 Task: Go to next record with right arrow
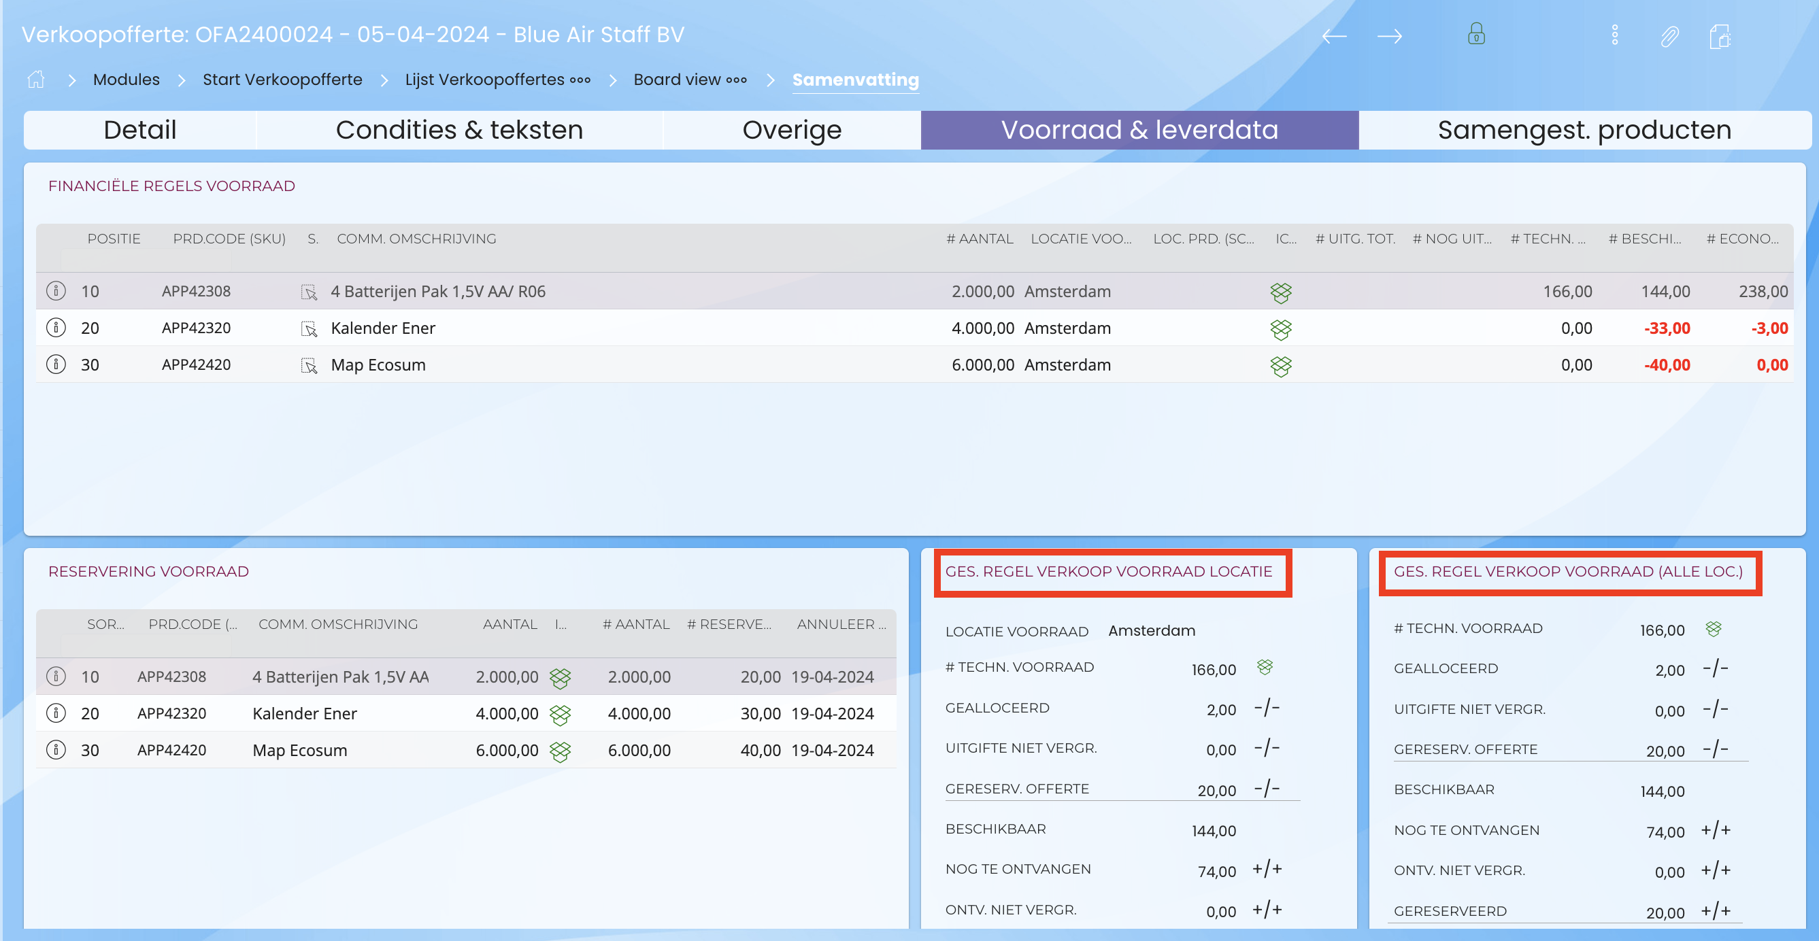coord(1390,35)
